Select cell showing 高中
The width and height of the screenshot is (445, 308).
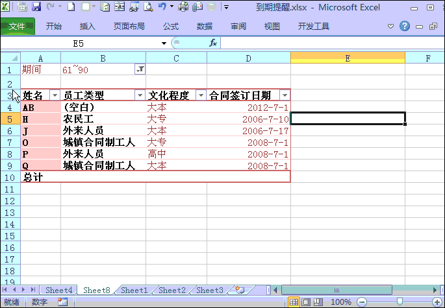pyautogui.click(x=176, y=154)
